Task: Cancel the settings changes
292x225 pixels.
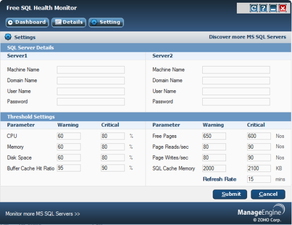Action: tap(268, 194)
